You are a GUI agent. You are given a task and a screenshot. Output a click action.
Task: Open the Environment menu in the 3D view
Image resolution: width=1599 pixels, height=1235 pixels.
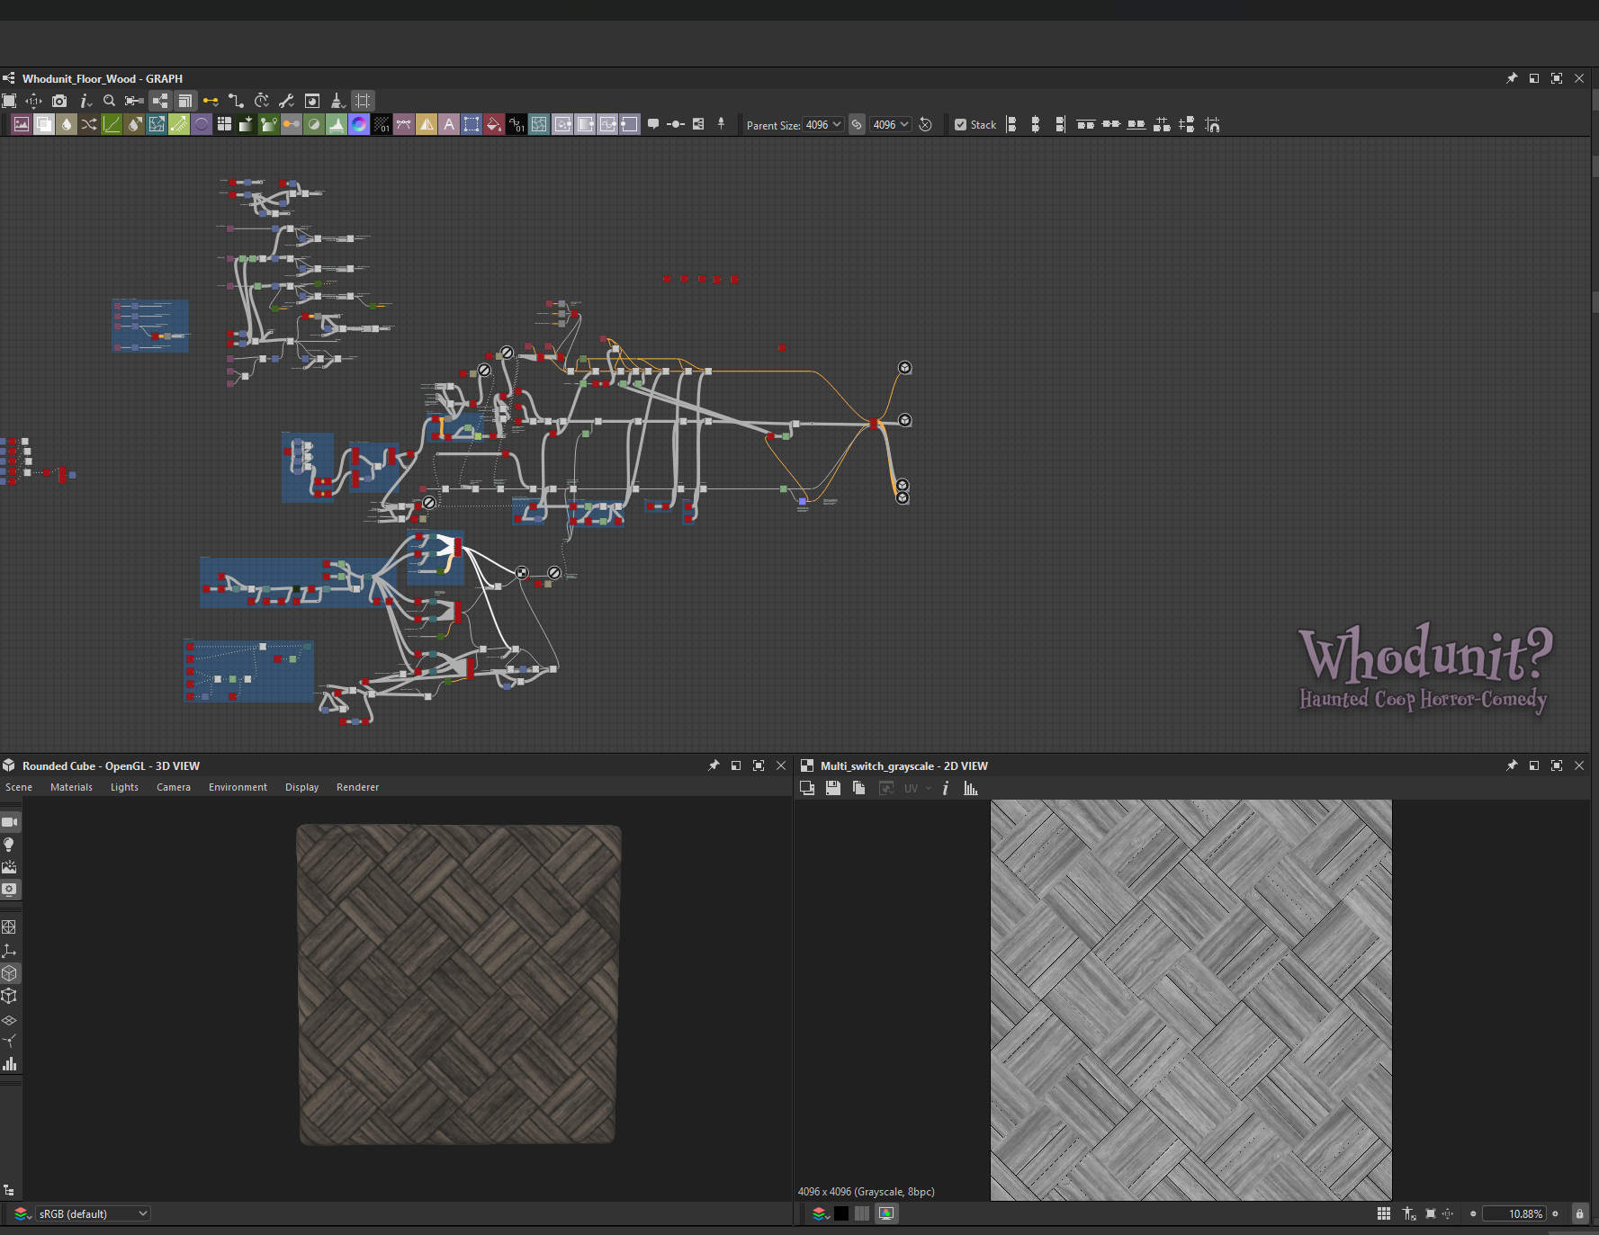click(238, 787)
